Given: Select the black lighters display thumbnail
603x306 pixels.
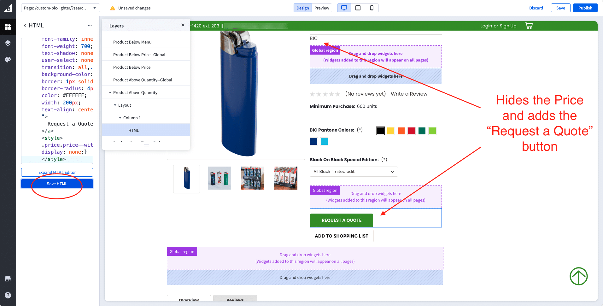Looking at the screenshot, I should point(253,178).
